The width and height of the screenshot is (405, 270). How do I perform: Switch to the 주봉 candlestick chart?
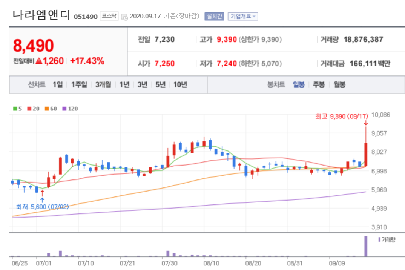pyautogui.click(x=319, y=84)
